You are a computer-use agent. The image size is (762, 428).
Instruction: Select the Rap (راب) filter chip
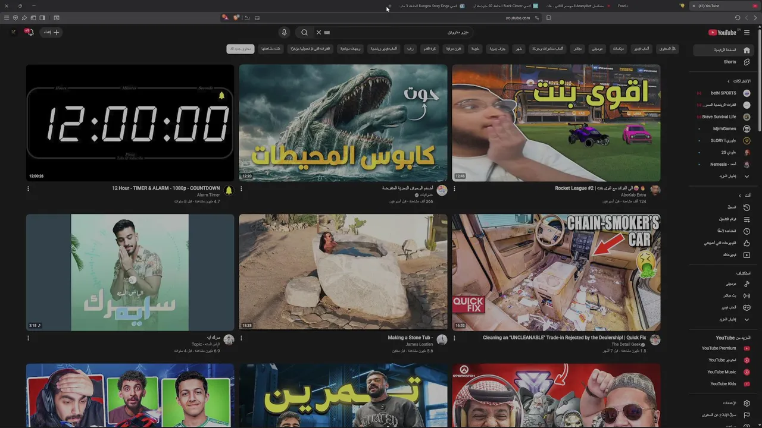pos(410,49)
